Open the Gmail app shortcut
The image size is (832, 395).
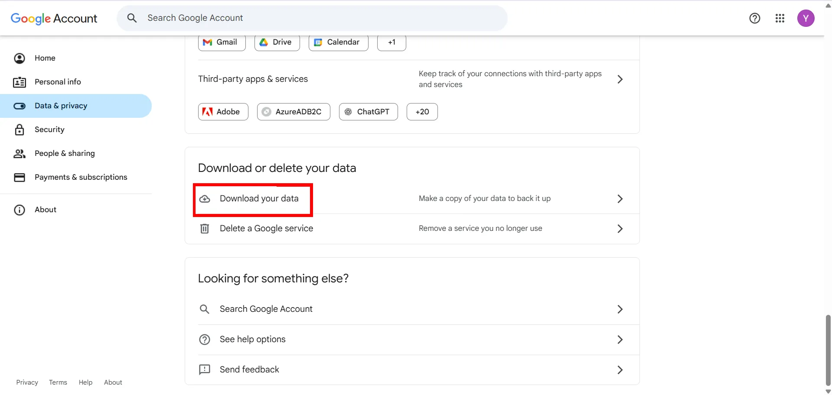pyautogui.click(x=221, y=42)
